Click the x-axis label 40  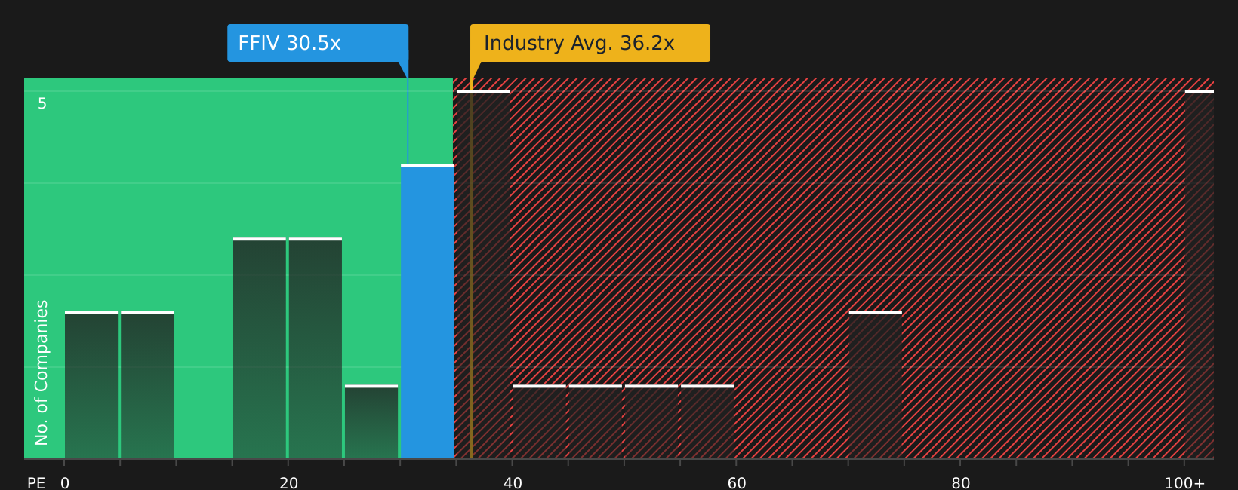coord(513,483)
